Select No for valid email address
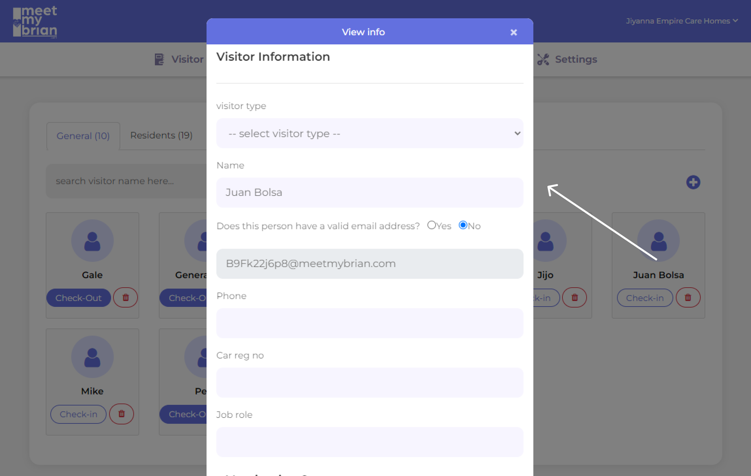Image resolution: width=751 pixels, height=476 pixels. coord(463,225)
